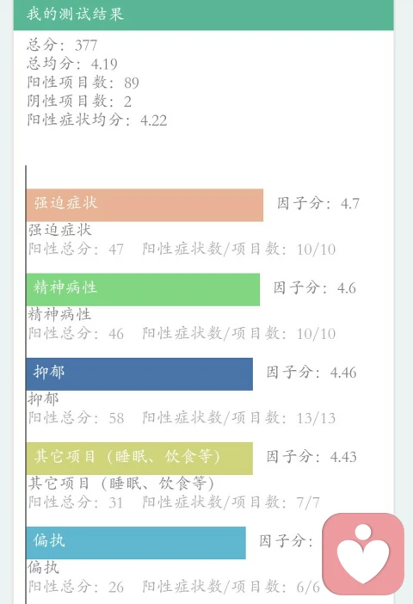Click 因子分: 4.43 beside 其它项目
Screen dimensions: 413x604
coord(311,457)
